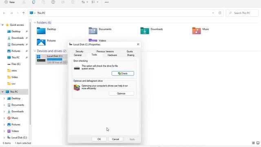Screen dimensions: 261x147
Task: Click the Copy icon in toolbar
Action: click(x=33, y=2)
